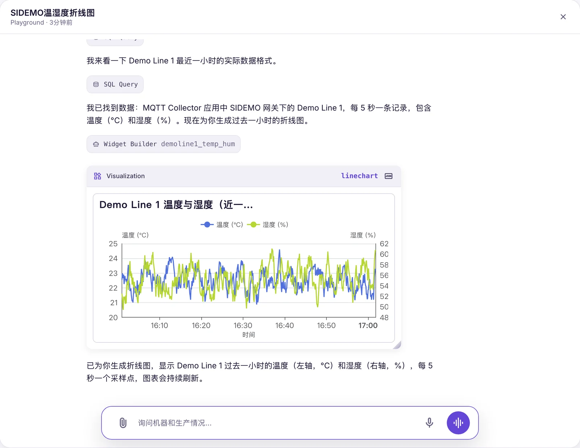Click the 16:50 time axis label
580x448 pixels.
(x=326, y=326)
